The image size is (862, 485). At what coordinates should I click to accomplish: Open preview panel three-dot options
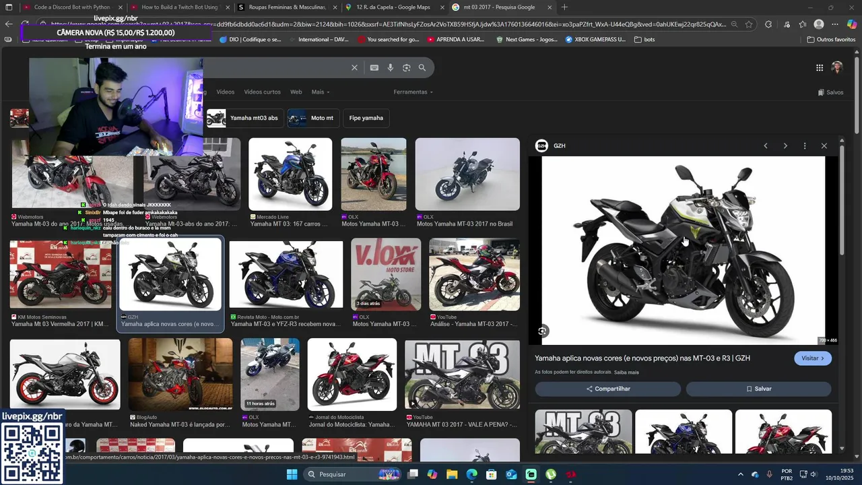click(804, 145)
